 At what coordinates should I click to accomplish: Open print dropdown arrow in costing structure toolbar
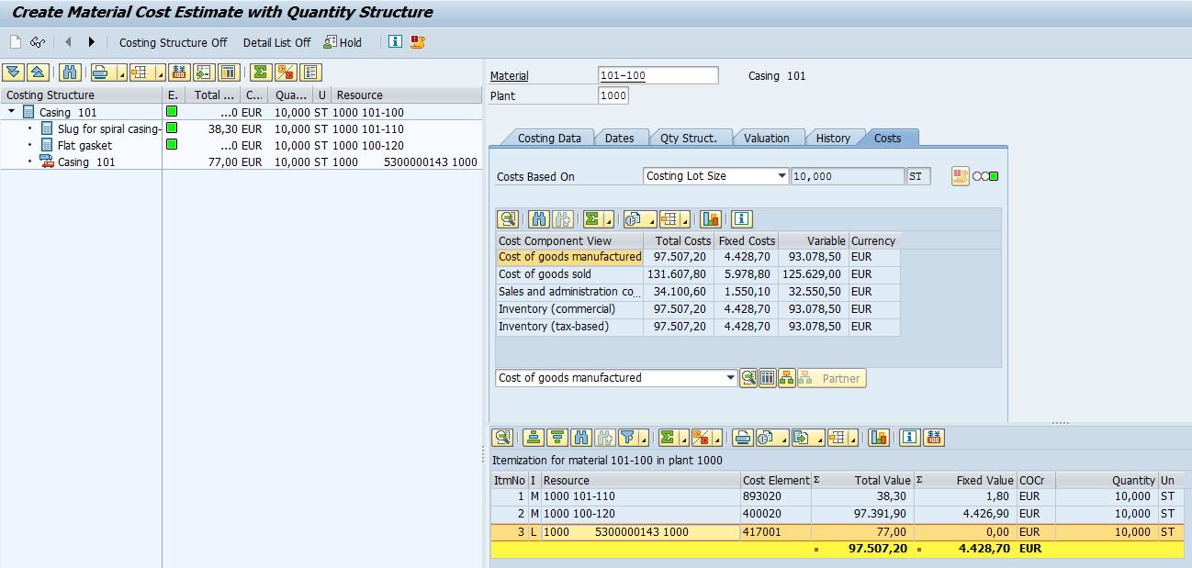120,72
